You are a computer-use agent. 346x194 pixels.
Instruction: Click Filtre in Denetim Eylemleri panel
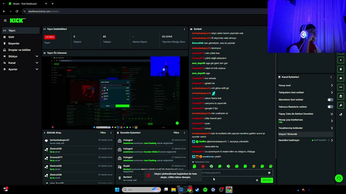coord(176,133)
